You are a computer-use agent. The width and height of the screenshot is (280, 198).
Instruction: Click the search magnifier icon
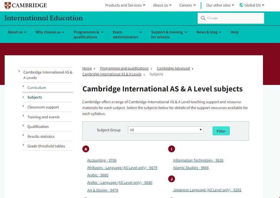203,18
